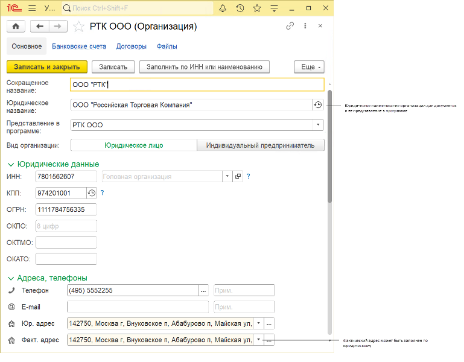
Task: Open the Еще dropdown menu
Action: point(310,67)
